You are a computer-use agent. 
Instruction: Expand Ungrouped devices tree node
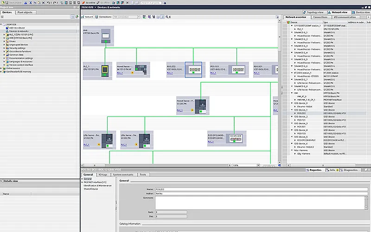pos(4,45)
